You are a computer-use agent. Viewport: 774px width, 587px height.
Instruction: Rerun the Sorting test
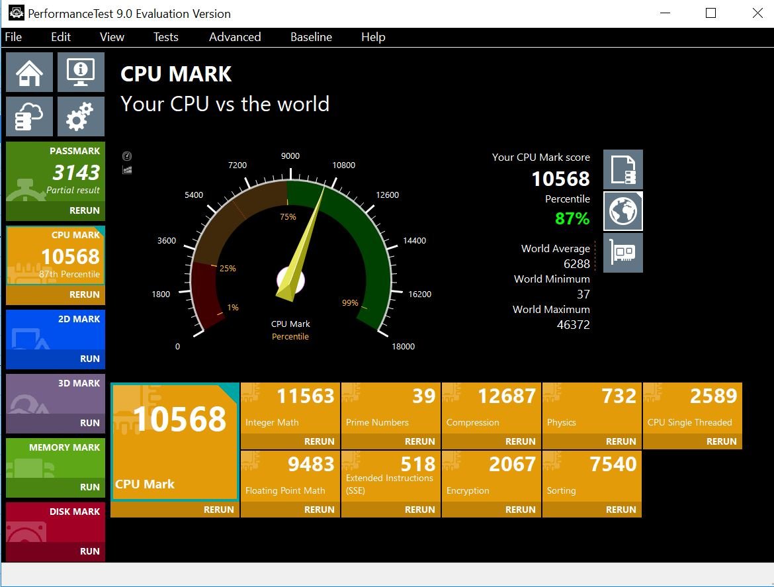point(592,510)
